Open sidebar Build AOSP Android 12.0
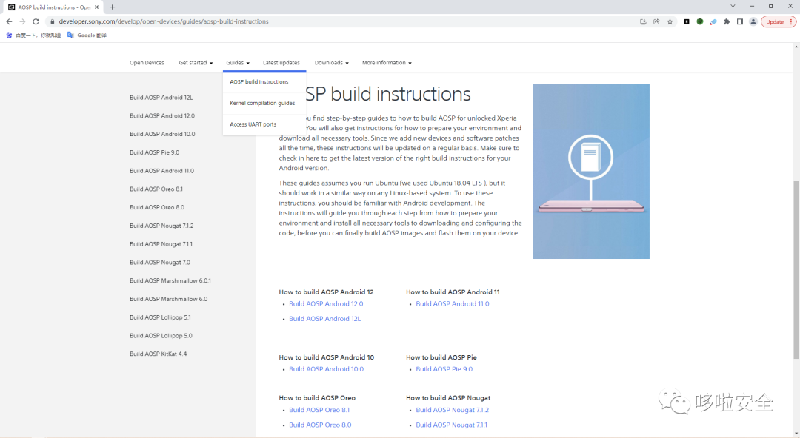Image resolution: width=800 pixels, height=438 pixels. [162, 115]
